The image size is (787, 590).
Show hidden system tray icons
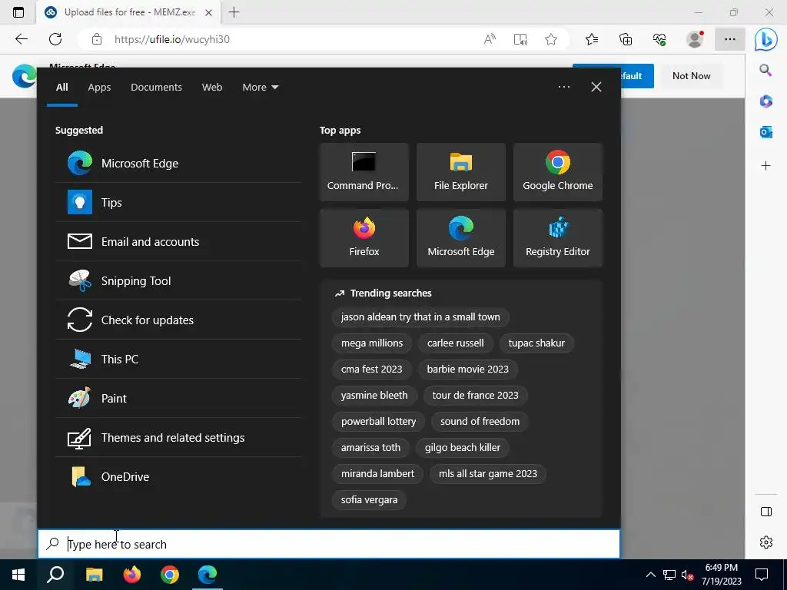click(650, 575)
